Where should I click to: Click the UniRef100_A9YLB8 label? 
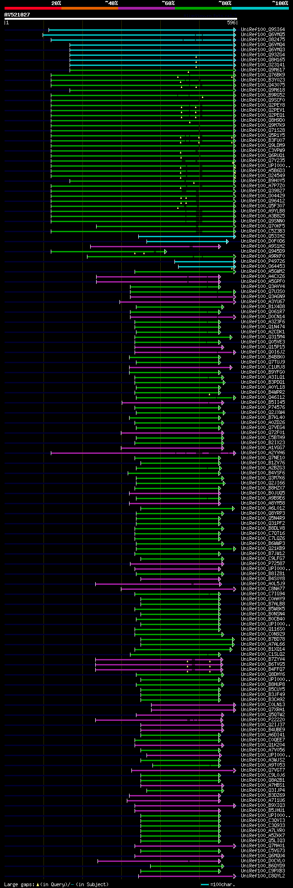point(263,211)
